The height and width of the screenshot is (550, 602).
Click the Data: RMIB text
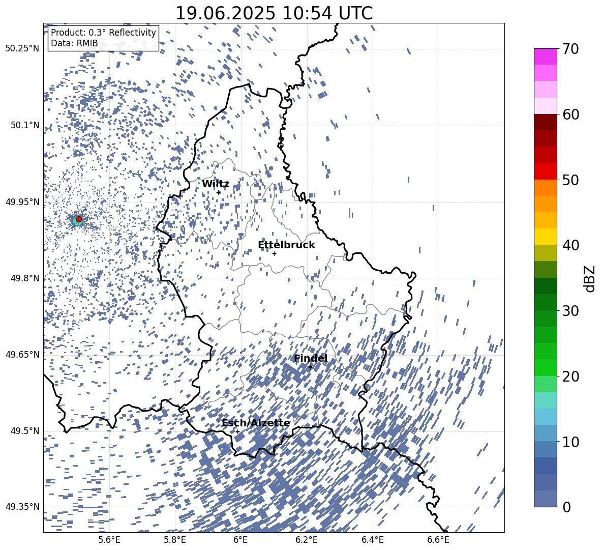point(74,43)
